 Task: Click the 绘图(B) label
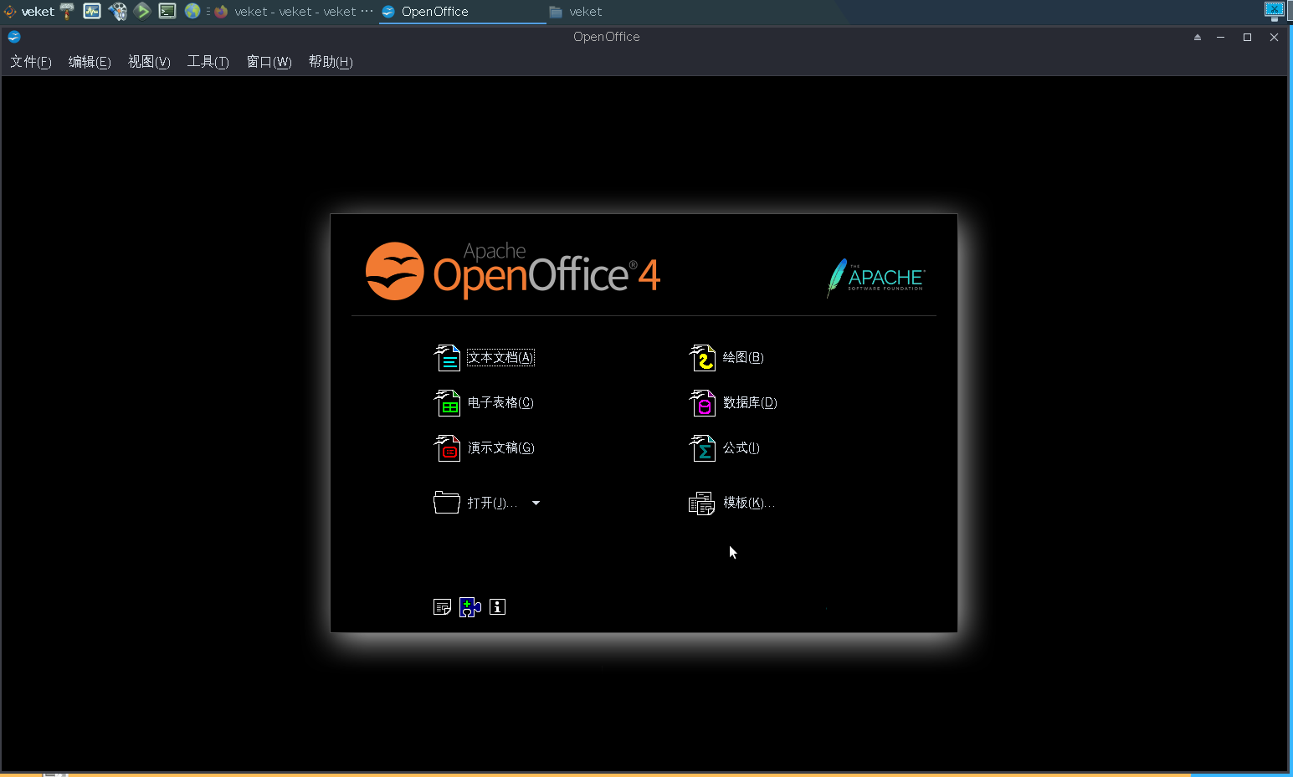click(x=743, y=358)
